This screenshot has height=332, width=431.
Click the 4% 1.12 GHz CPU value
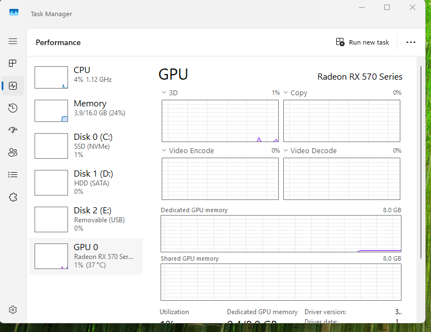pyautogui.click(x=93, y=80)
